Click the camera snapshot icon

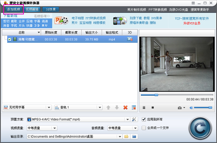tap(180, 108)
